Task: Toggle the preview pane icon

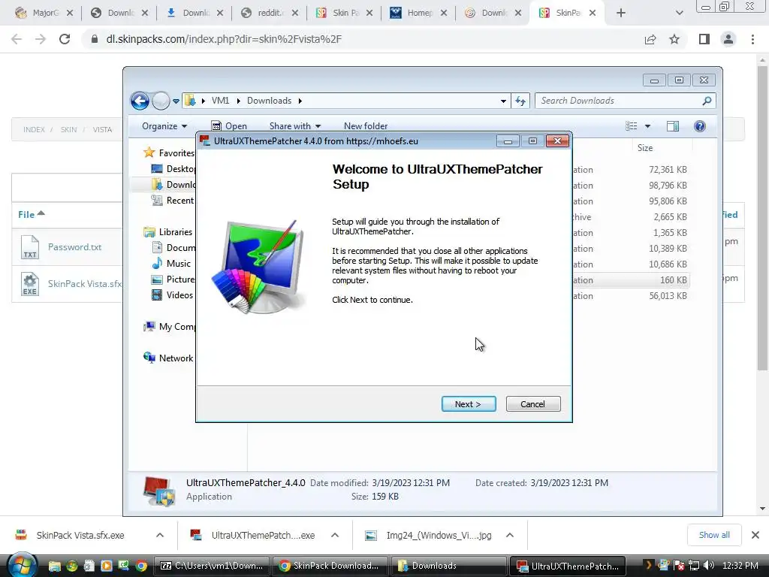Action: tap(673, 126)
